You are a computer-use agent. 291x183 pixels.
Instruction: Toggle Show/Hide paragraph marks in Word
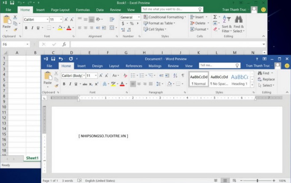tap(183, 75)
